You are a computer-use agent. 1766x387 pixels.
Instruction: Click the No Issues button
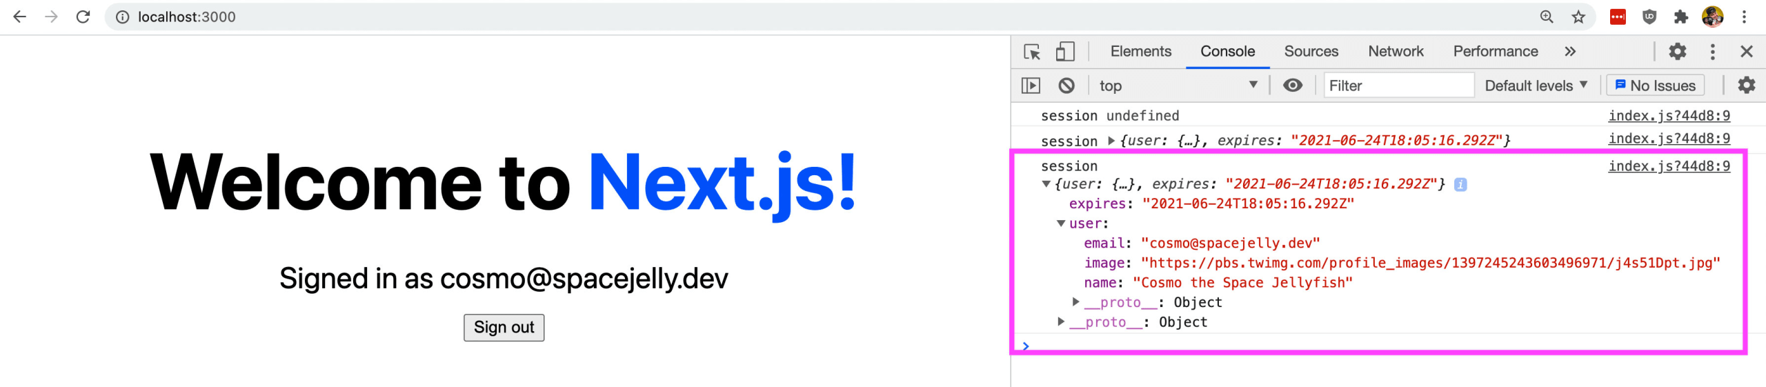click(1656, 86)
